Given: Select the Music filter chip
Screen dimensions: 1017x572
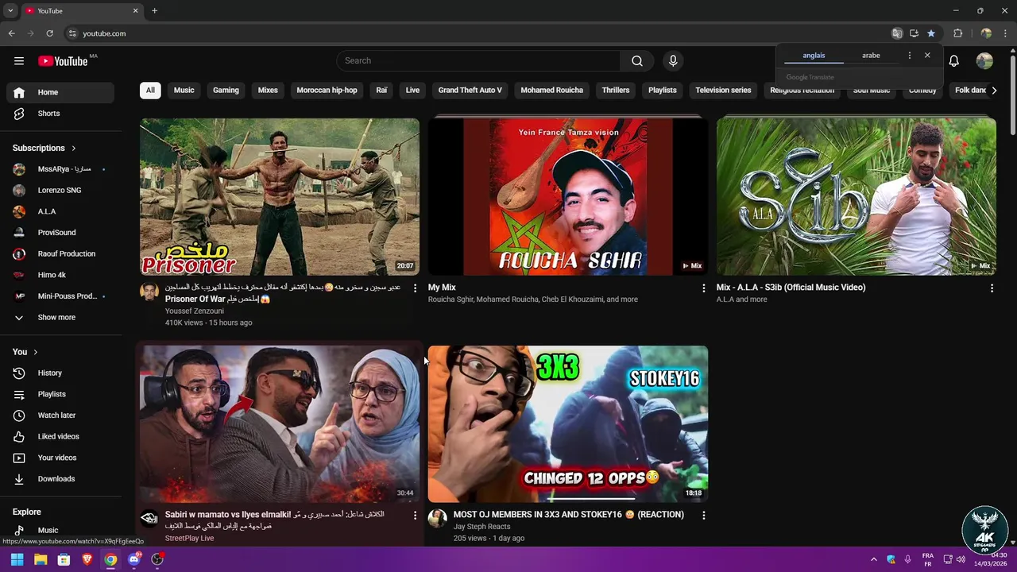Looking at the screenshot, I should [184, 90].
